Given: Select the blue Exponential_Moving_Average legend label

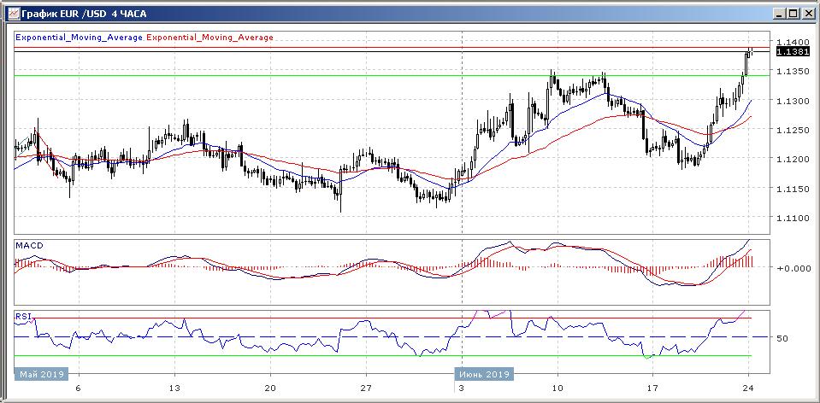Looking at the screenshot, I should point(80,38).
